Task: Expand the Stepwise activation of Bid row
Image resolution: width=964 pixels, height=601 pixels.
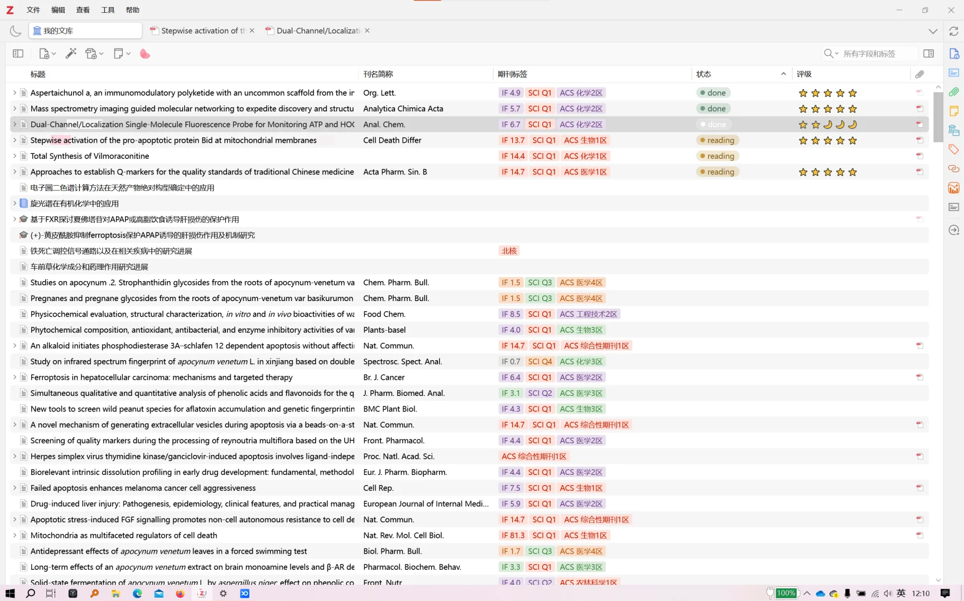Action: [15, 140]
